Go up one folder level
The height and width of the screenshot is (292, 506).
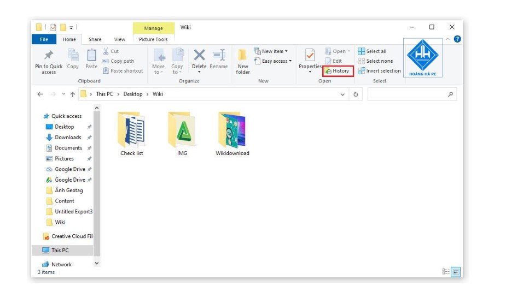point(73,94)
